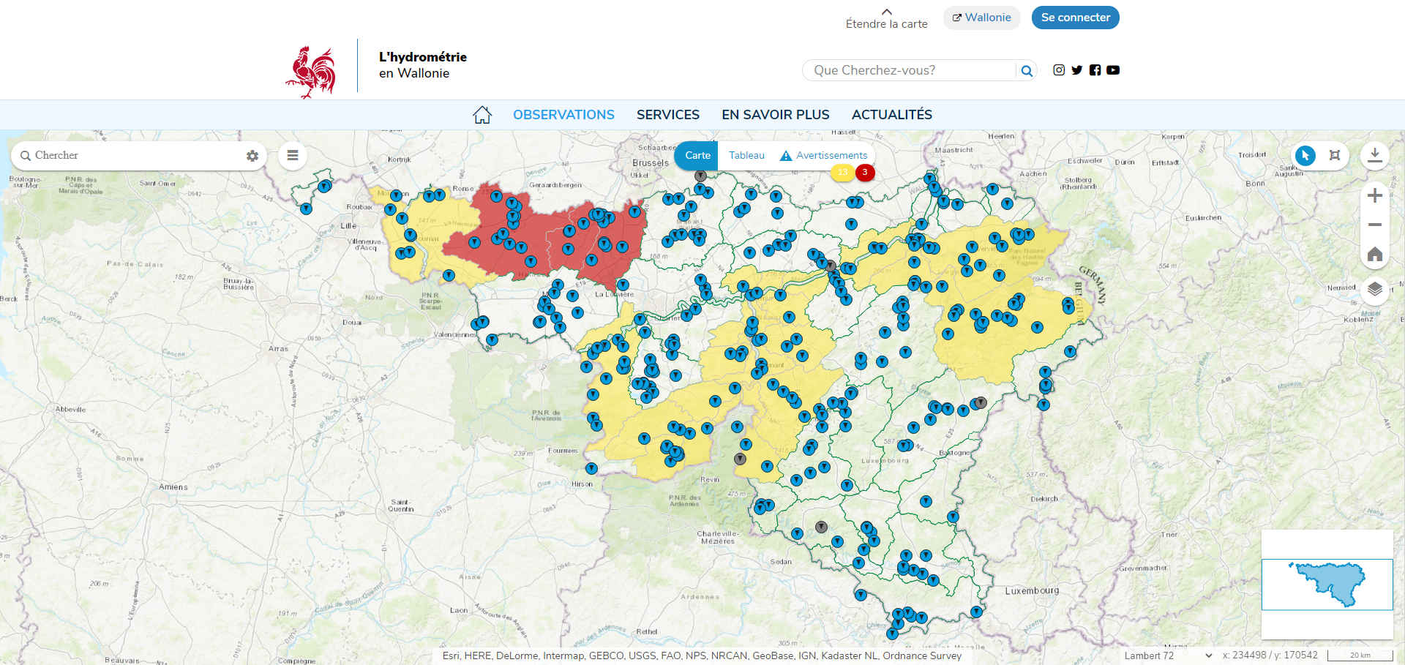This screenshot has height=665, width=1405.
Task: Click the grey station marker north of Revin
Action: (x=740, y=459)
